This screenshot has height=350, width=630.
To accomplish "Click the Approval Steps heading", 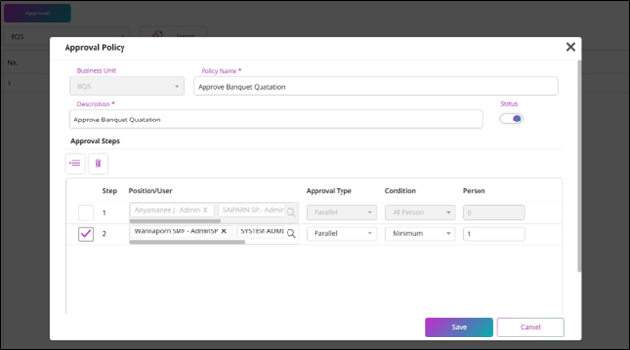I will pos(96,141).
